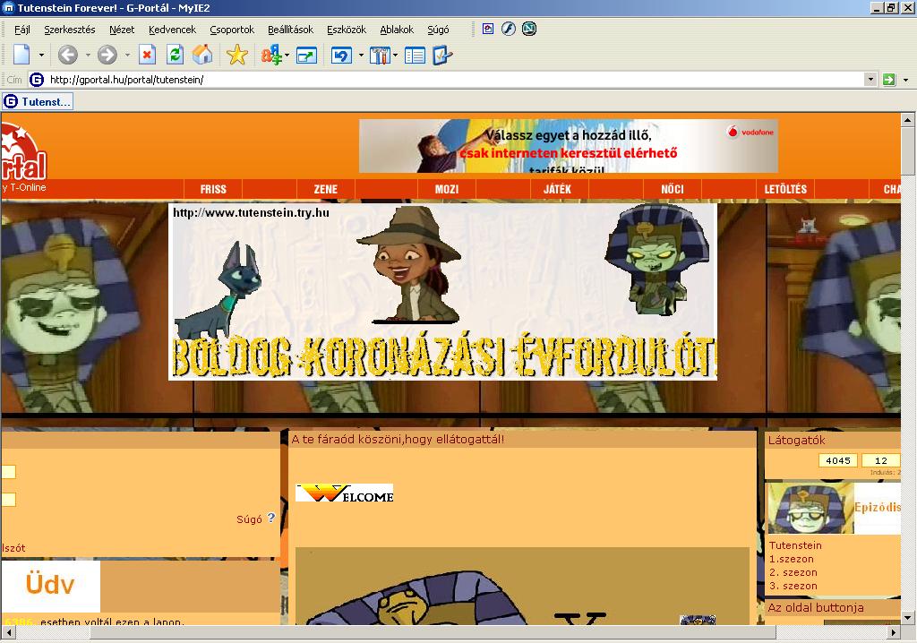Click the Tutenstein link above the season list
The height and width of the screenshot is (643, 917).
(x=795, y=545)
